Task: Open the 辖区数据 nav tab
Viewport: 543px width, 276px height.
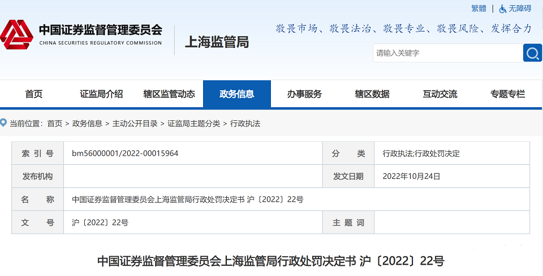Action: pos(372,94)
